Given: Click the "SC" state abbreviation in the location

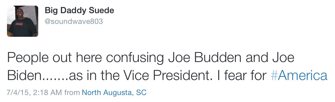Looking at the screenshot, I should [141, 93].
